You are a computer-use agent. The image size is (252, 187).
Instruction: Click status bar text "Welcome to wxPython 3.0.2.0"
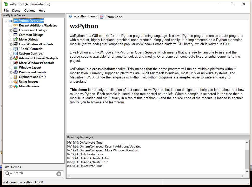tap(23, 182)
